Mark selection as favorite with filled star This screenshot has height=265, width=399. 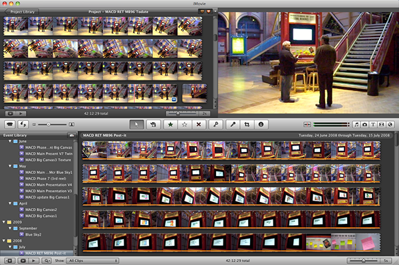(170, 124)
